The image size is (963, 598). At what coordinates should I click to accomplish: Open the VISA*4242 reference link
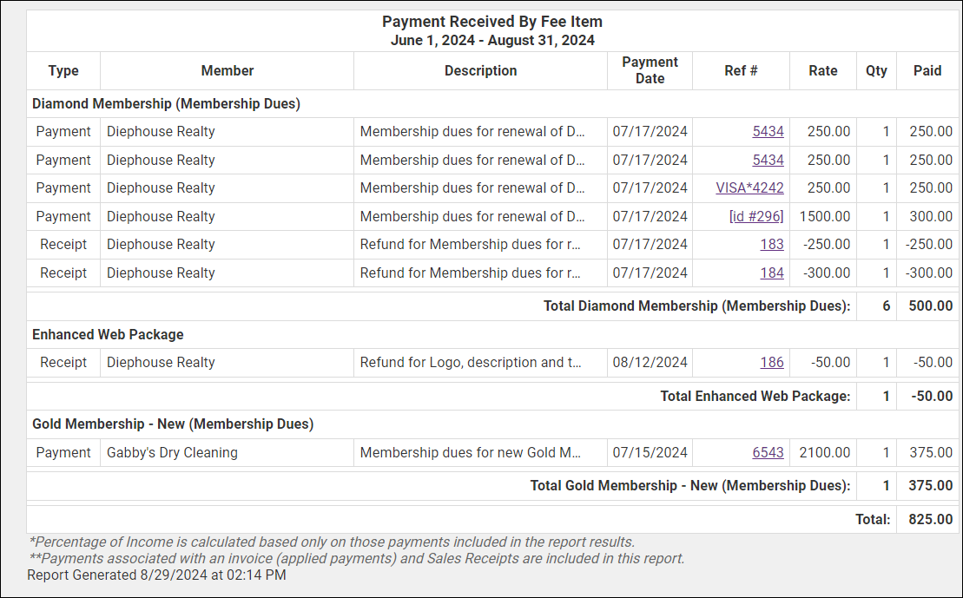[749, 188]
